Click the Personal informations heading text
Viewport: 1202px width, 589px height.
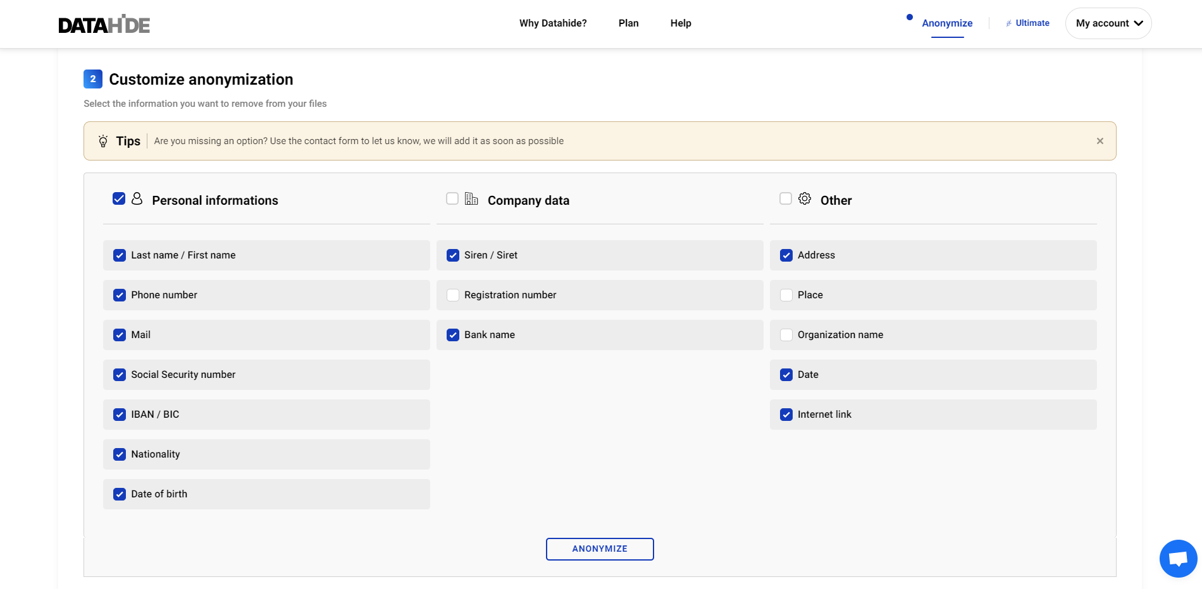tap(215, 200)
